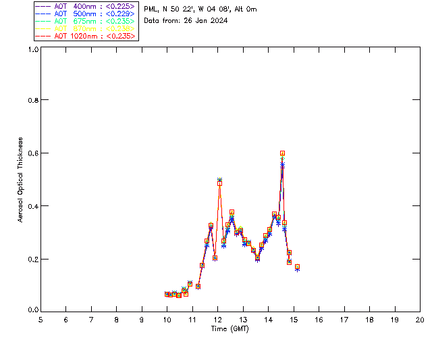432x346 pixels.
Task: Click the 'Aerosol Optical Thickness' y-axis title
Action: click(20, 180)
